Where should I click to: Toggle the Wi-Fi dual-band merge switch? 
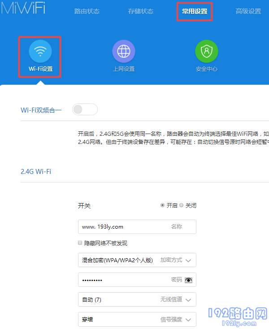point(85,109)
